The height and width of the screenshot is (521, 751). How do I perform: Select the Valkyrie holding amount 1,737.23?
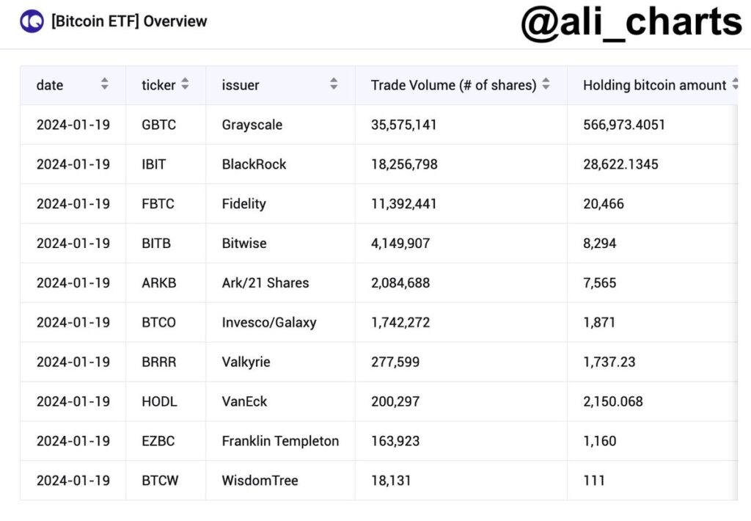click(609, 362)
